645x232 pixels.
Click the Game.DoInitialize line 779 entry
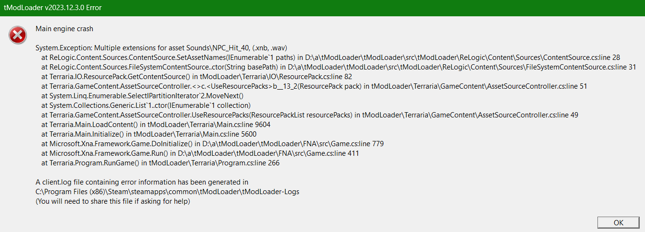212,144
